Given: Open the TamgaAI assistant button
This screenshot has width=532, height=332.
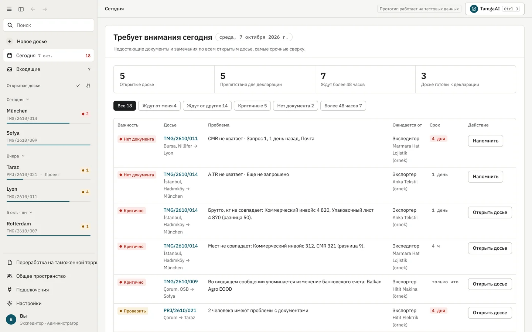Looking at the screenshot, I should point(495,9).
